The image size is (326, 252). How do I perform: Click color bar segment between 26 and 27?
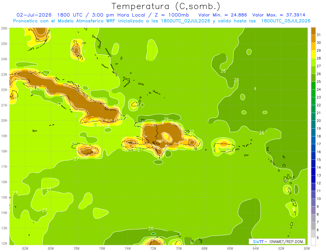(313, 70)
